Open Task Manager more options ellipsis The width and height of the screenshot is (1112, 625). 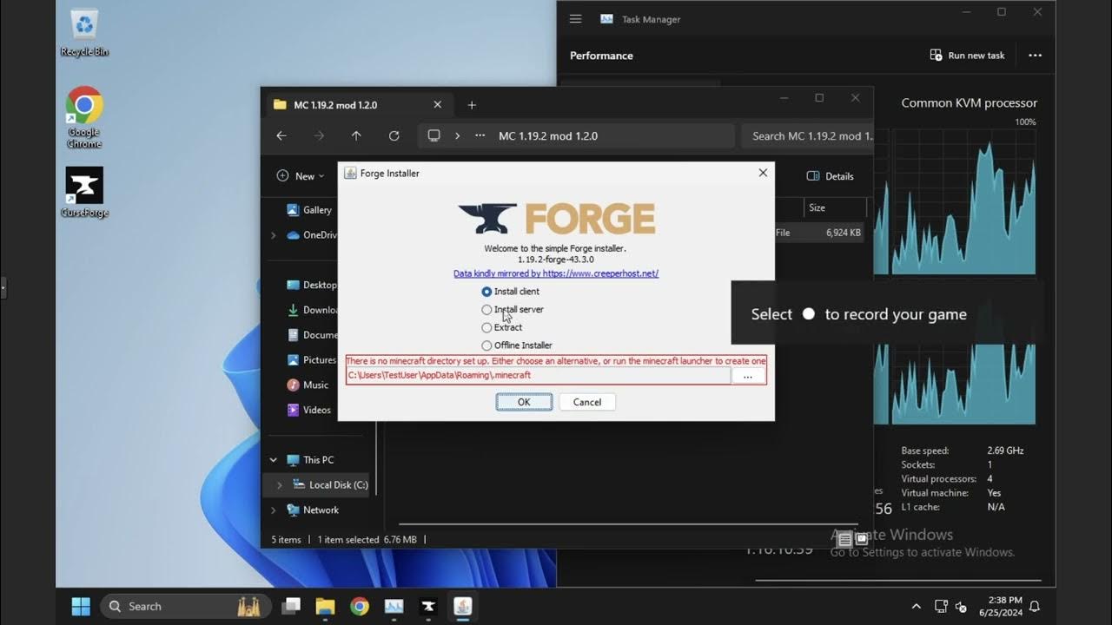tap(1035, 56)
